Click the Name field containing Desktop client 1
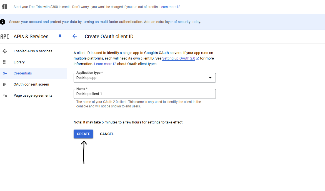Image resolution: width=325 pixels, height=191 pixels. tap(144, 94)
